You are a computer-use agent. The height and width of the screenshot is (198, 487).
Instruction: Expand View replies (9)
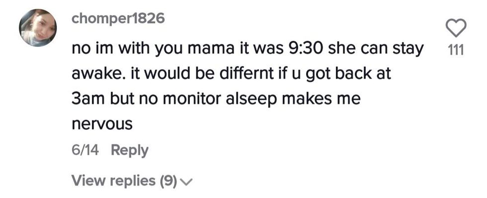pyautogui.click(x=132, y=180)
